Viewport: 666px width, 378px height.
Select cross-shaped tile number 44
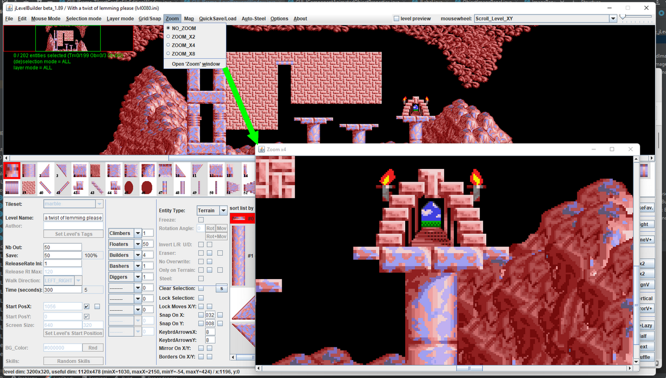pos(114,187)
